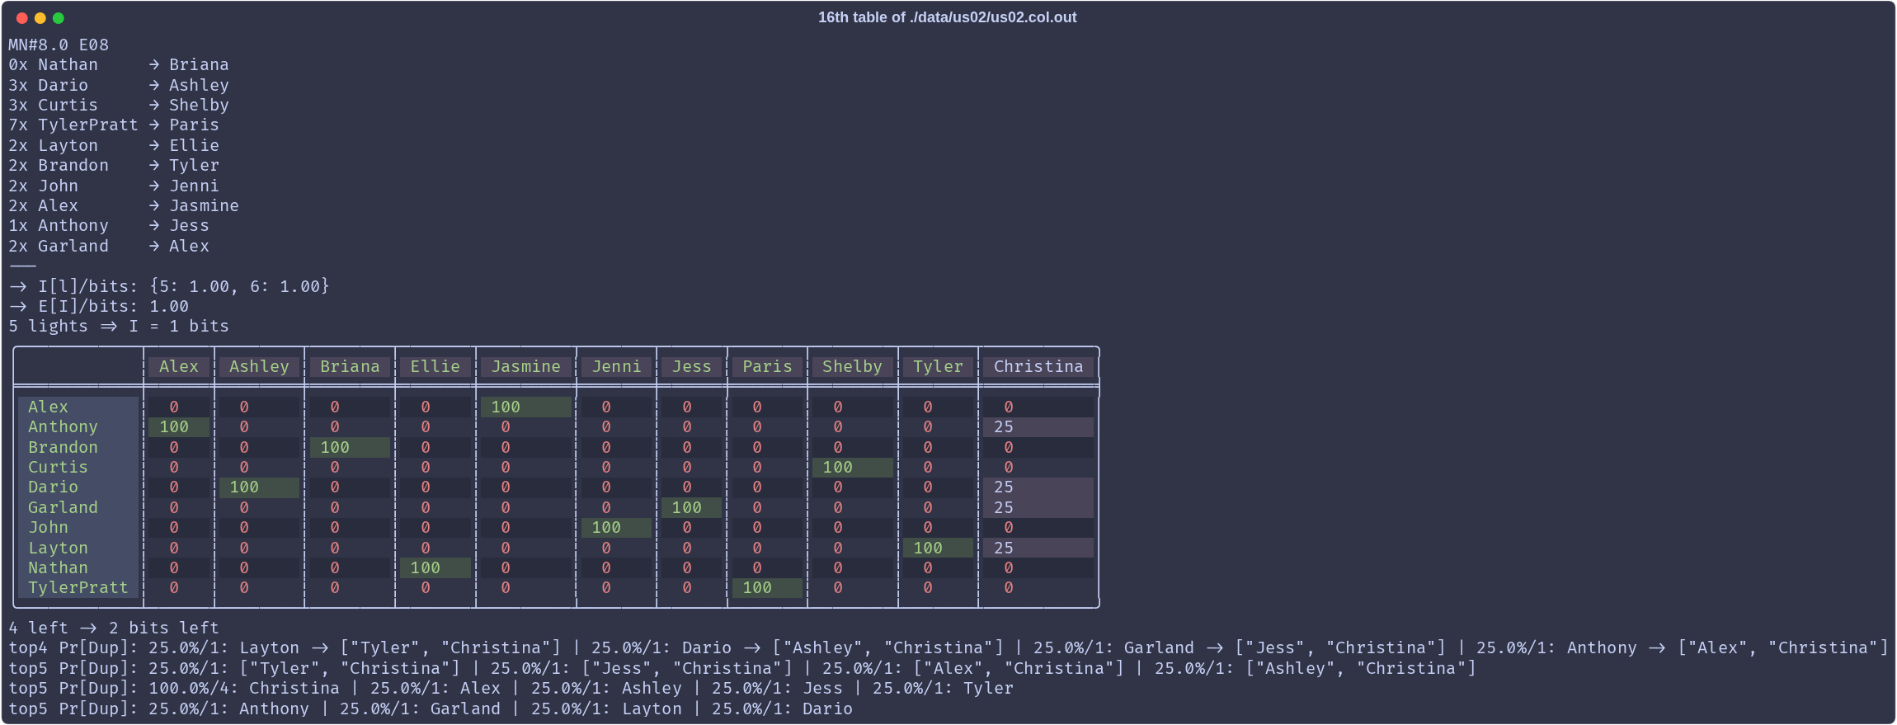The width and height of the screenshot is (1897, 725).
Task: Click the Paris column header
Action: [x=767, y=366]
